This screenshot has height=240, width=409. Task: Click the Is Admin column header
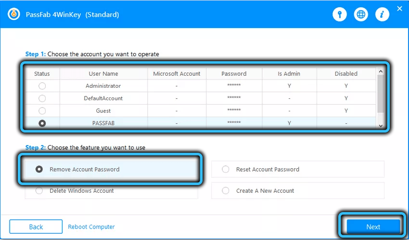click(289, 74)
